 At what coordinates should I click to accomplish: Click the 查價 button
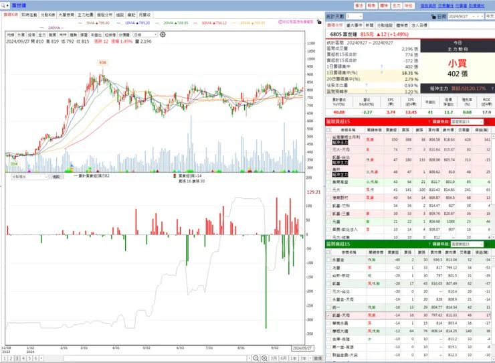[318, 358]
